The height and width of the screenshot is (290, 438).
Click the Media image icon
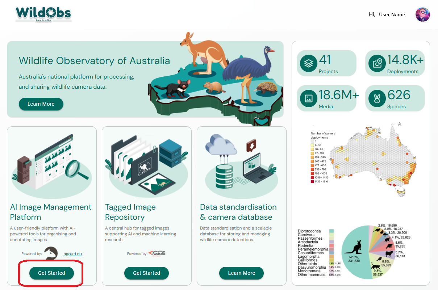click(308, 98)
